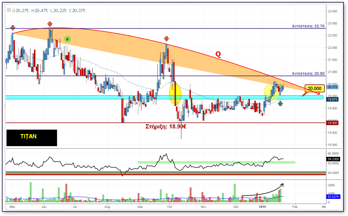Click the red 18.900 price axis tag
Screen dimensions: 348x216
pyautogui.click(x=332, y=123)
